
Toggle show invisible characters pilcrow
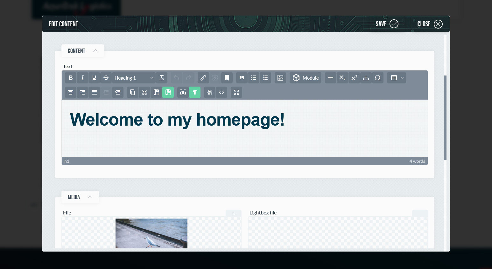click(195, 92)
